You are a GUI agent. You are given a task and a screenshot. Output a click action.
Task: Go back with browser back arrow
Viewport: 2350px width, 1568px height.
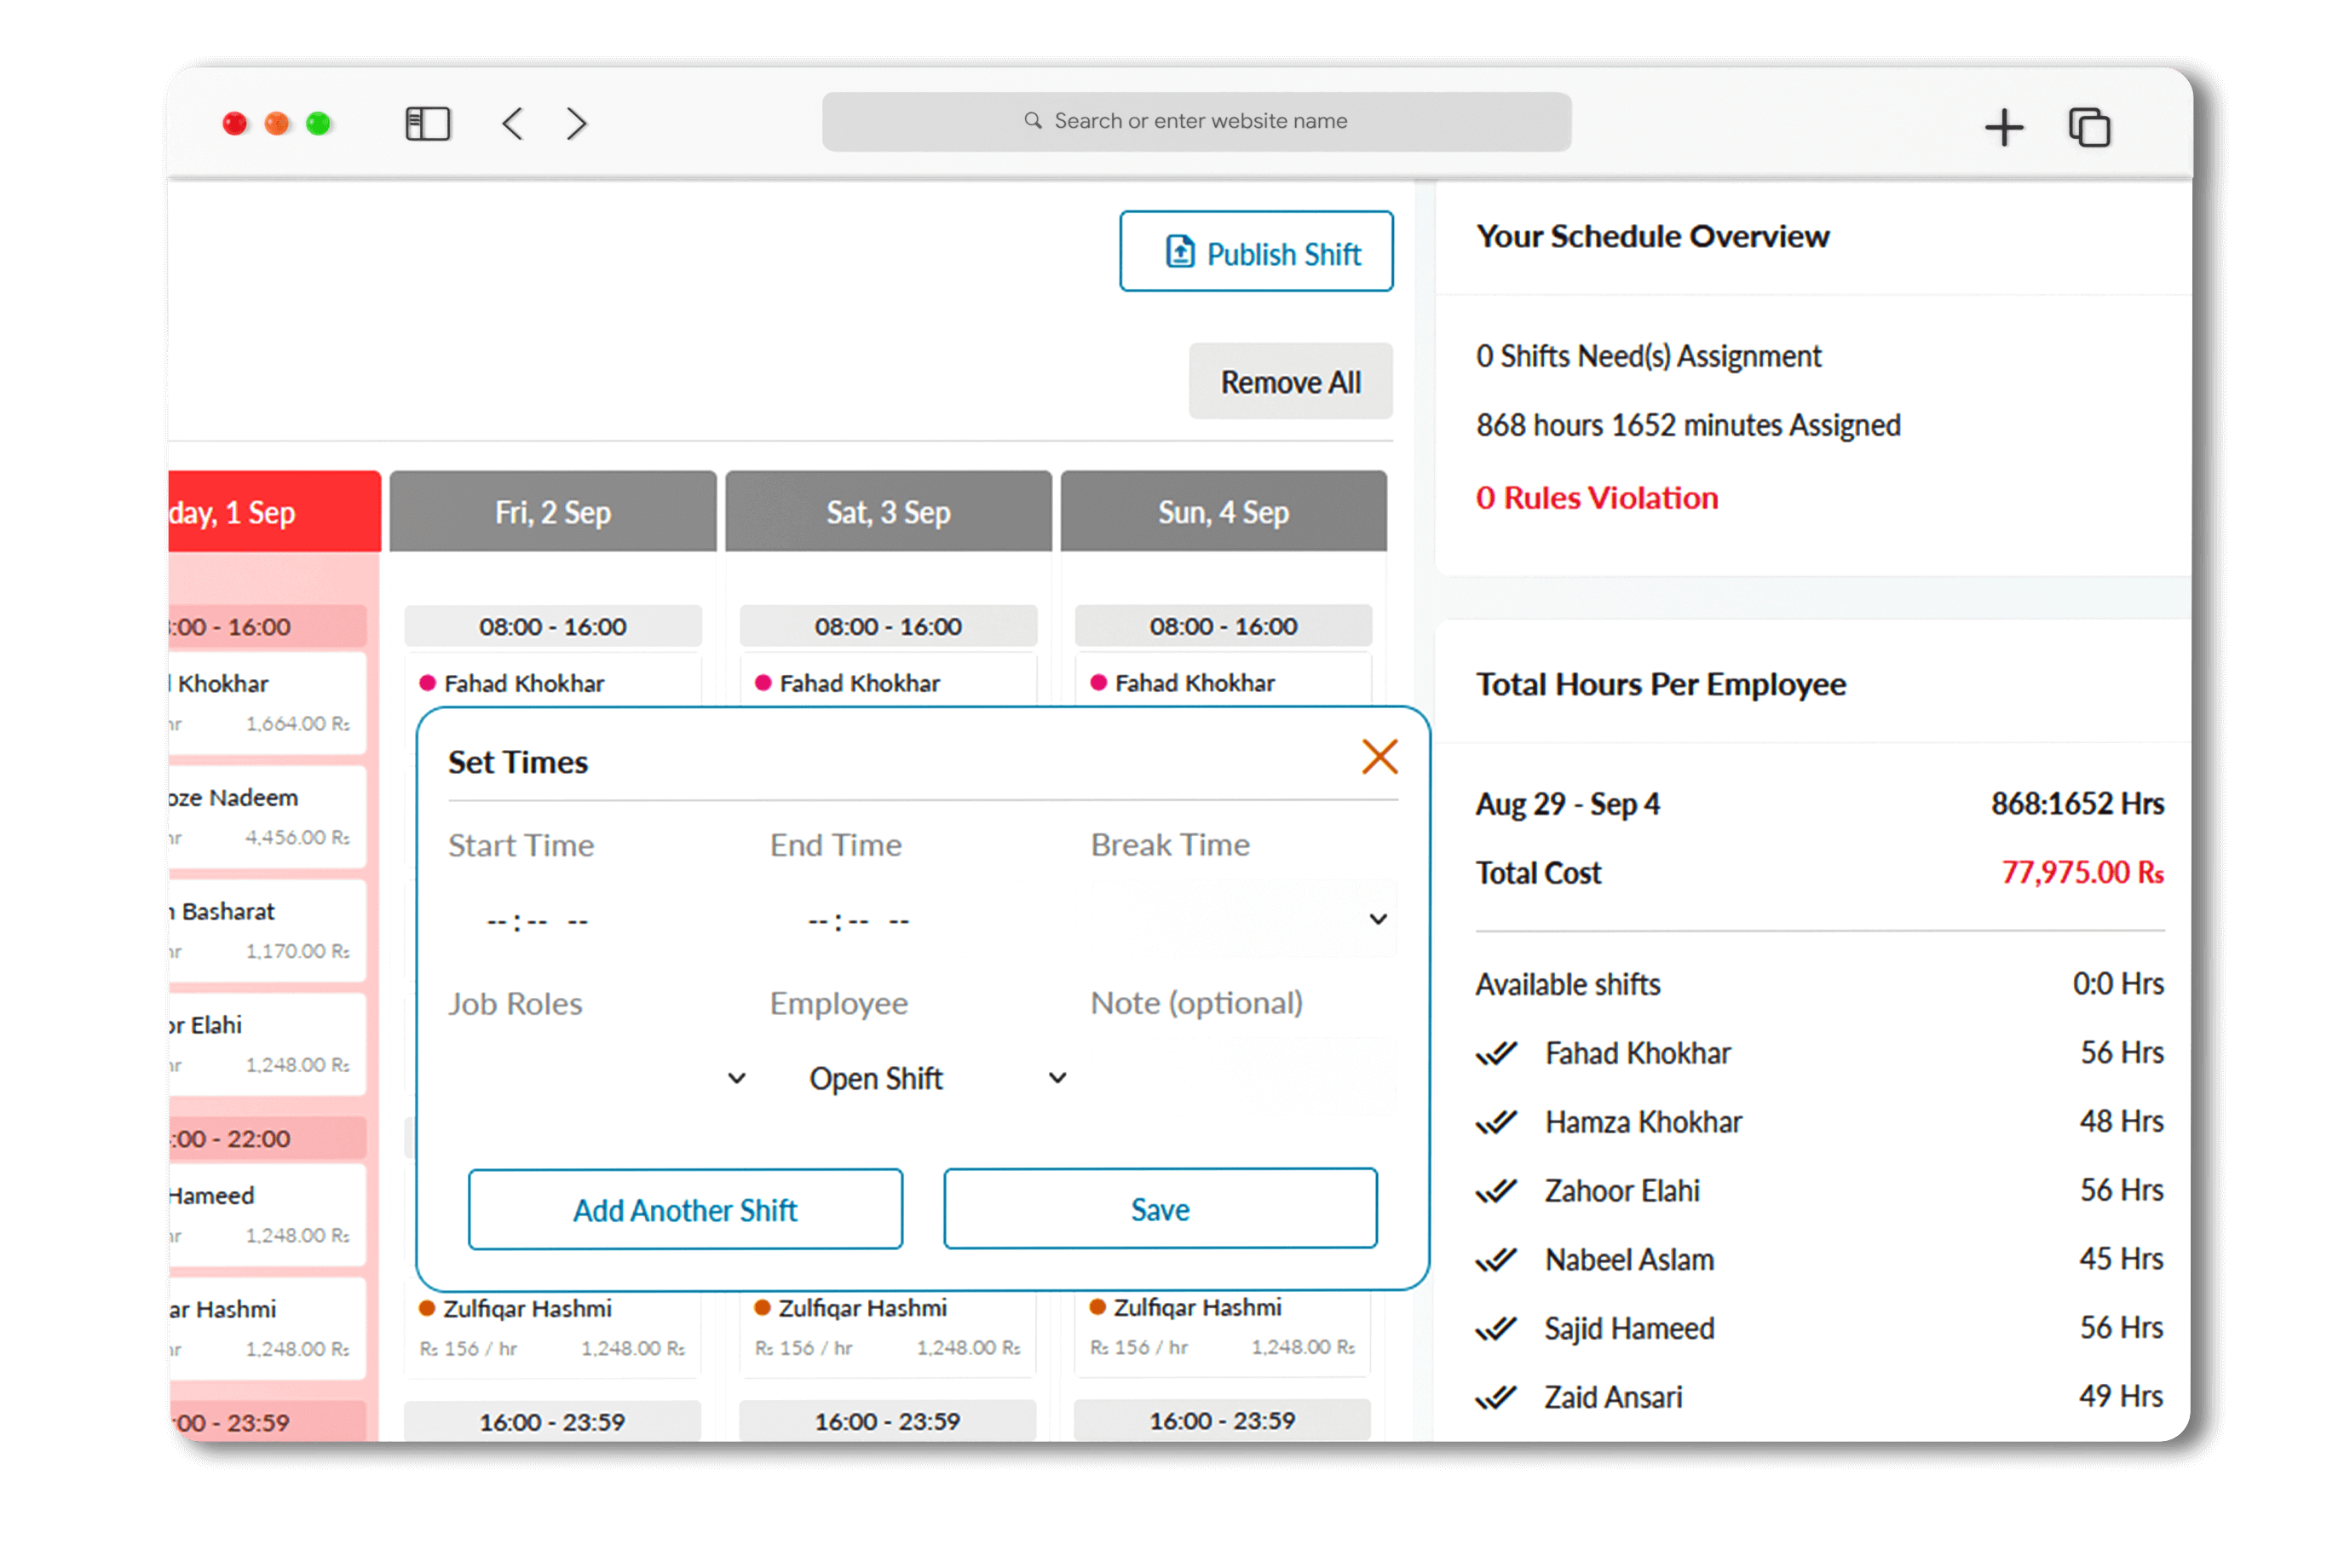[513, 124]
